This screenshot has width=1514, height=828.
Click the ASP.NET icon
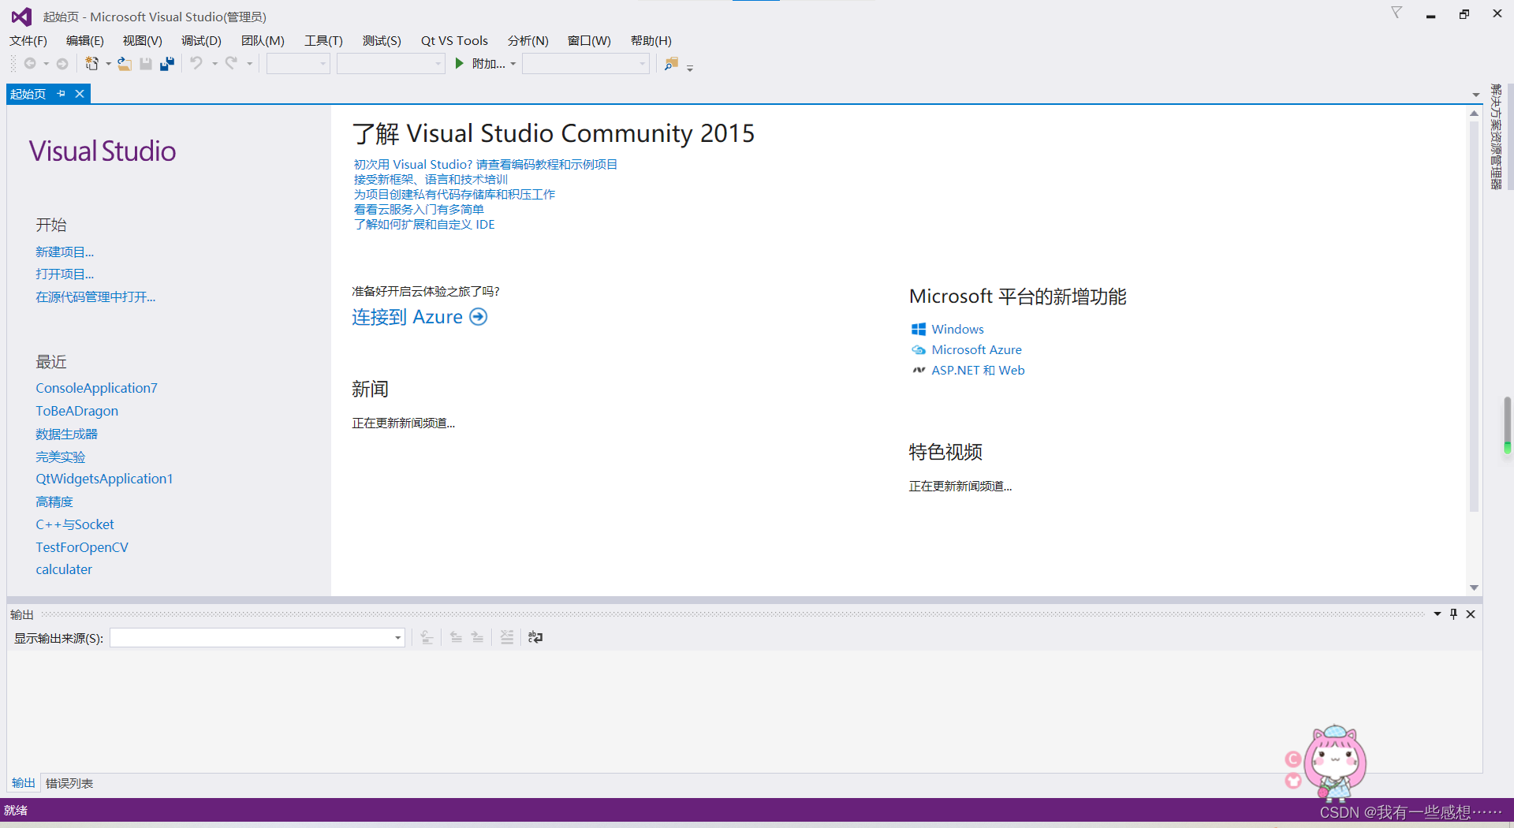(x=919, y=371)
